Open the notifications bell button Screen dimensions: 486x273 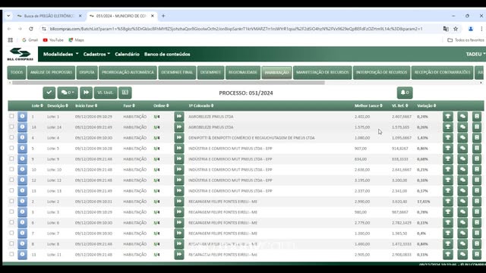coord(405,93)
